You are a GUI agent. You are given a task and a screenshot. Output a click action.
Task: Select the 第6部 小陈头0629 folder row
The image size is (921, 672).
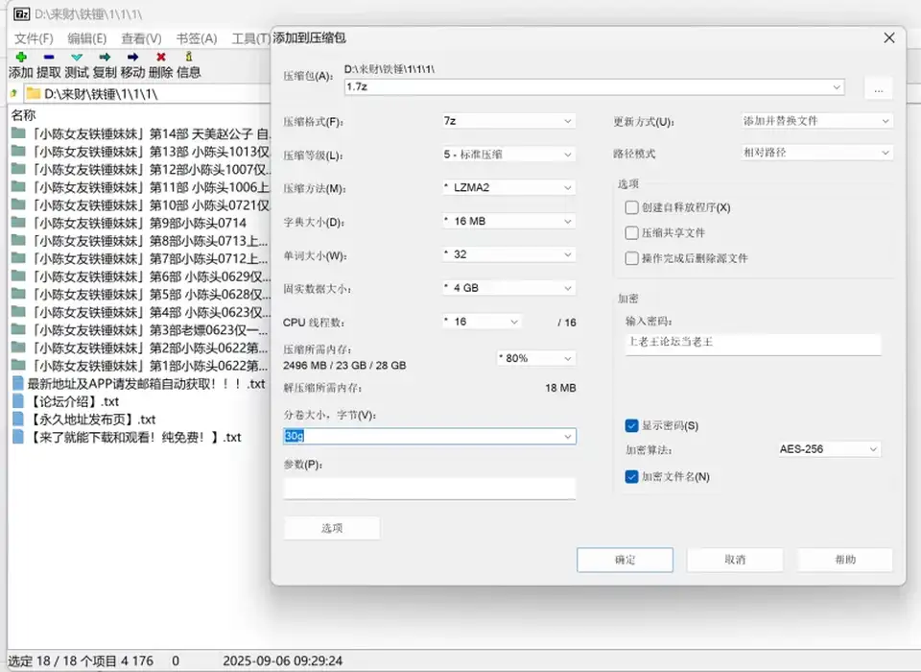[x=141, y=276]
